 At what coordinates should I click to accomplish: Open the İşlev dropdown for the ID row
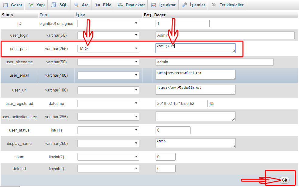click(108, 23)
